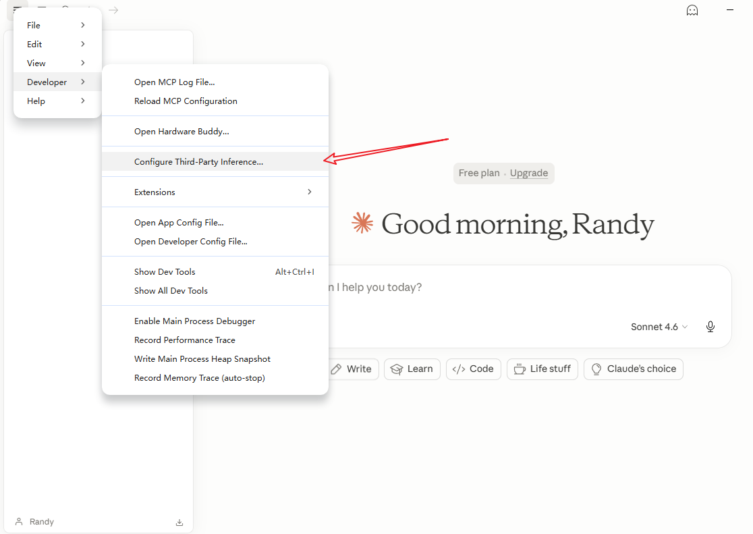
Task: Click the Learn suggestion button
Action: tap(412, 369)
